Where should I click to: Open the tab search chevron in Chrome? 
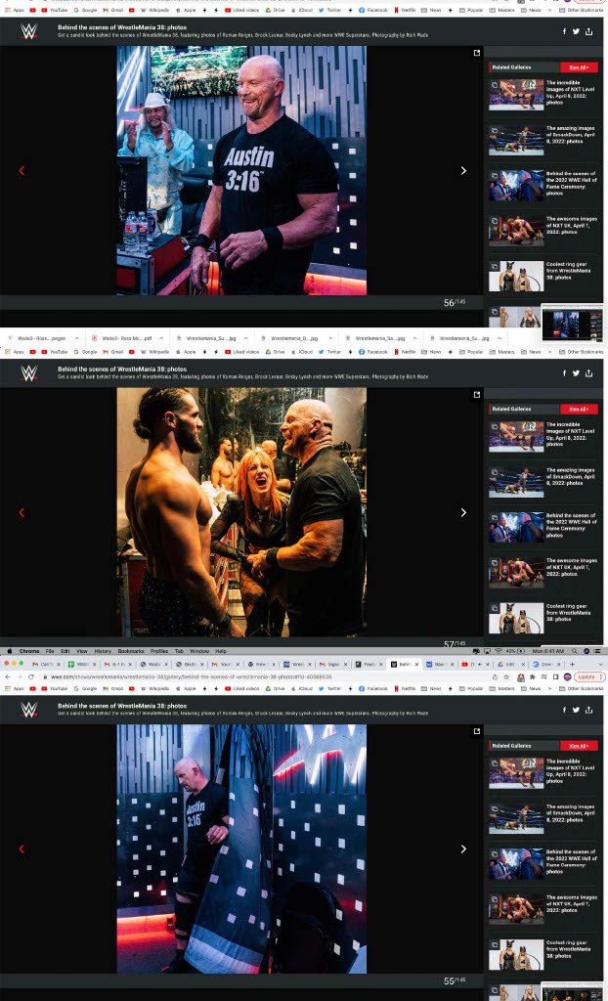click(600, 665)
